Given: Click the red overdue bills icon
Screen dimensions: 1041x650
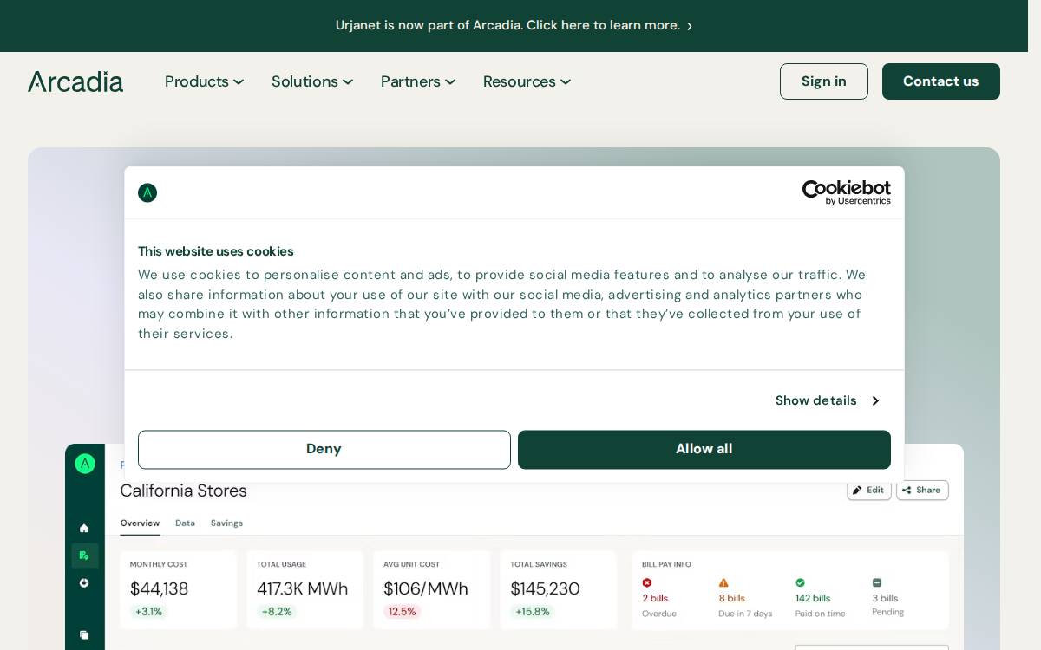Looking at the screenshot, I should tap(647, 582).
